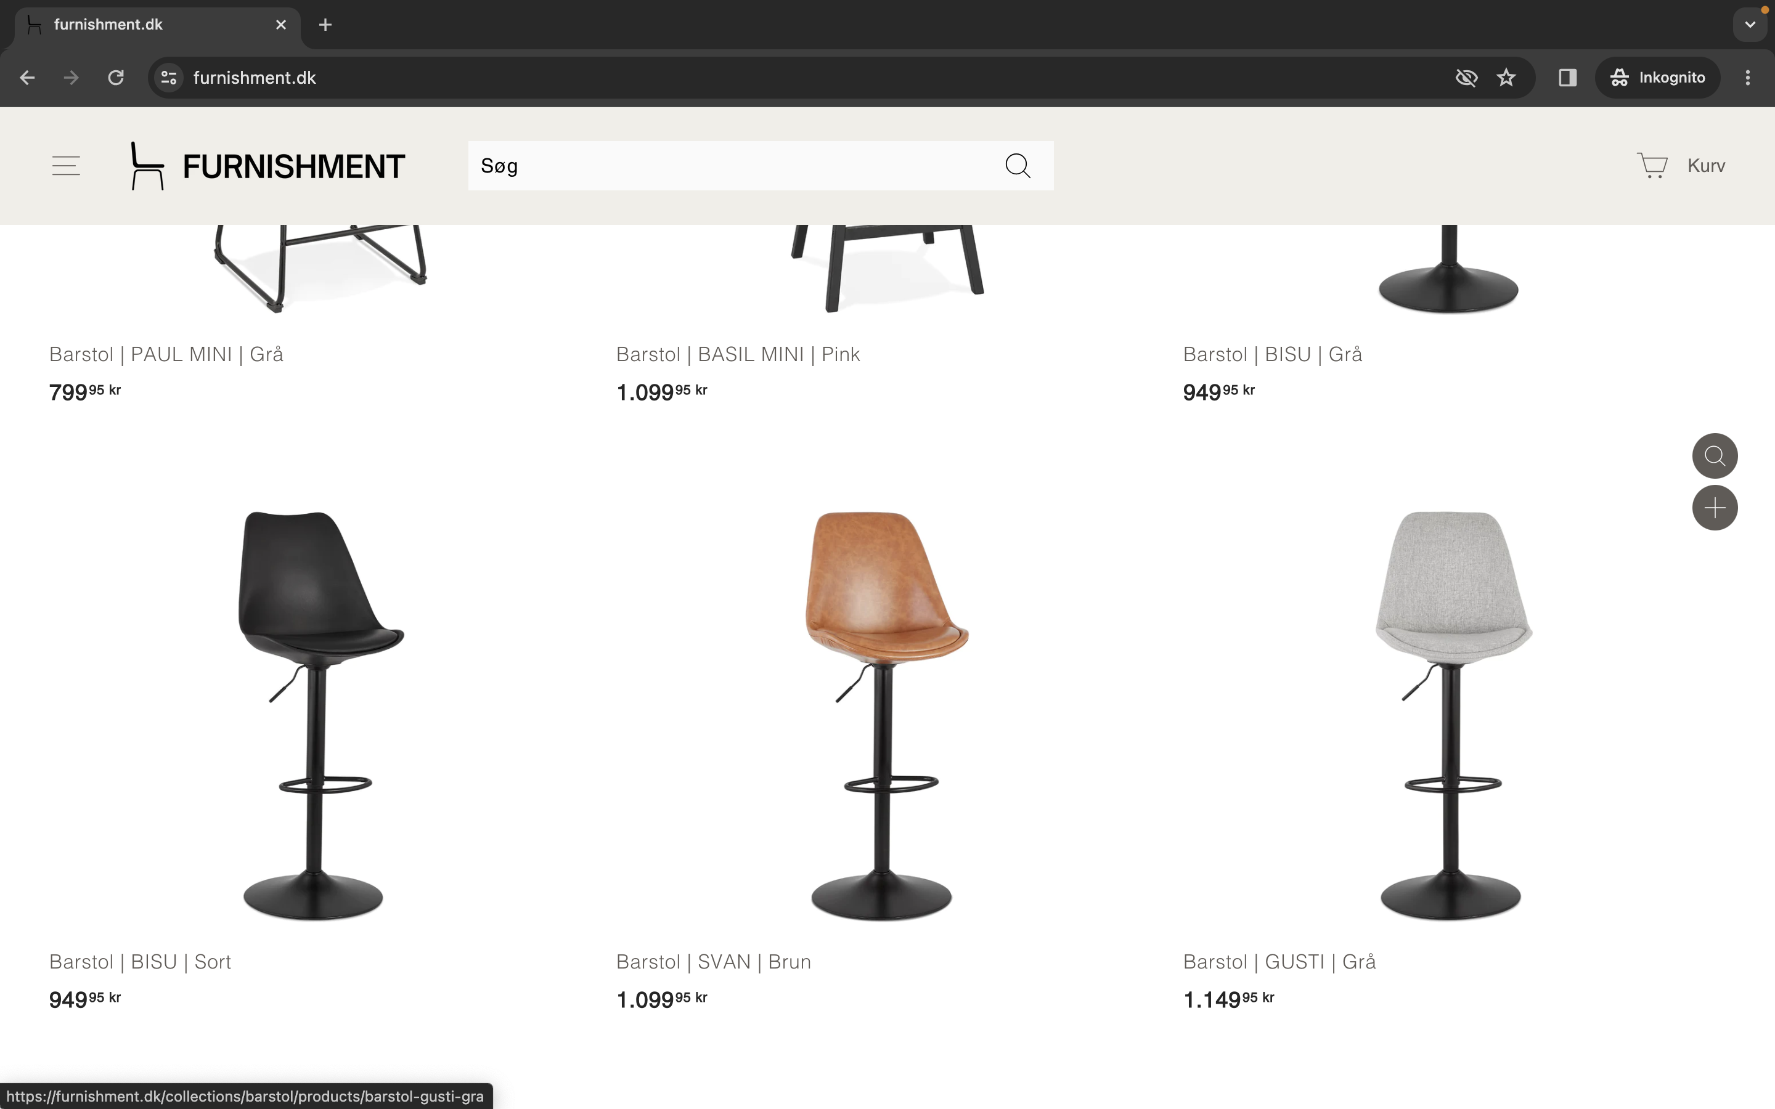Open Barstol | BISU | Sort product link
This screenshot has width=1775, height=1109.
pyautogui.click(x=140, y=962)
